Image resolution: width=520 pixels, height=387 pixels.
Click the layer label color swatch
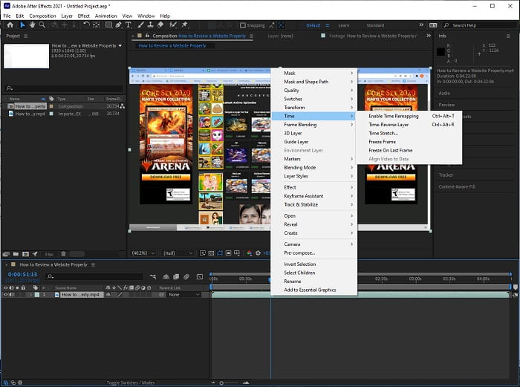point(37,294)
